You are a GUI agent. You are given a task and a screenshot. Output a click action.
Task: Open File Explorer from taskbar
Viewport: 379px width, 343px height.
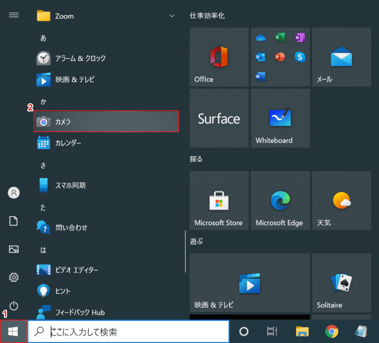click(x=302, y=331)
